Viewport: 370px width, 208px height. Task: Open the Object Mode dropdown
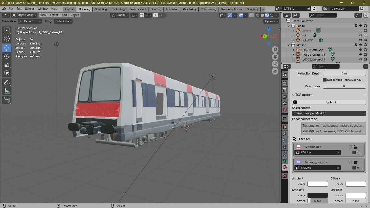tap(25, 15)
